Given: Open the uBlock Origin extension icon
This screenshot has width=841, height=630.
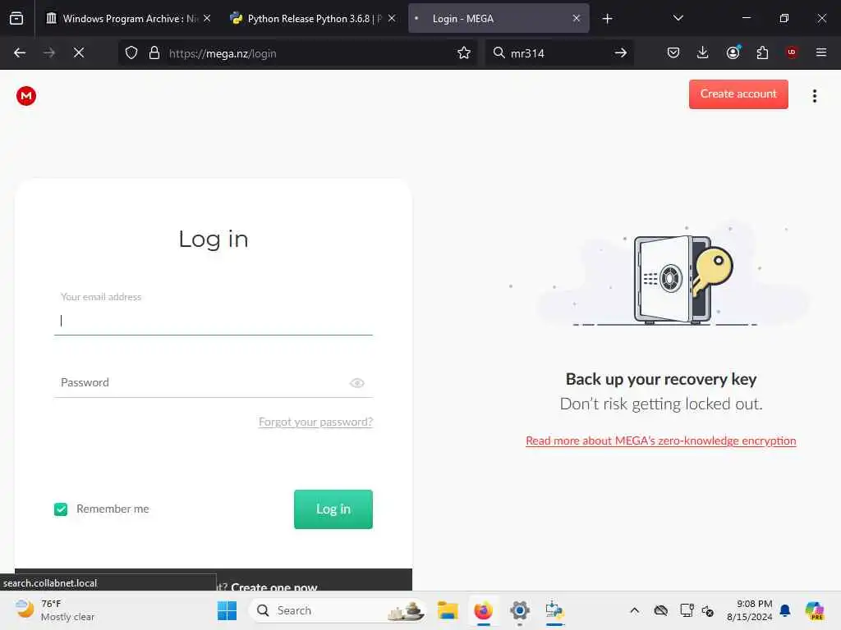Looking at the screenshot, I should [792, 52].
